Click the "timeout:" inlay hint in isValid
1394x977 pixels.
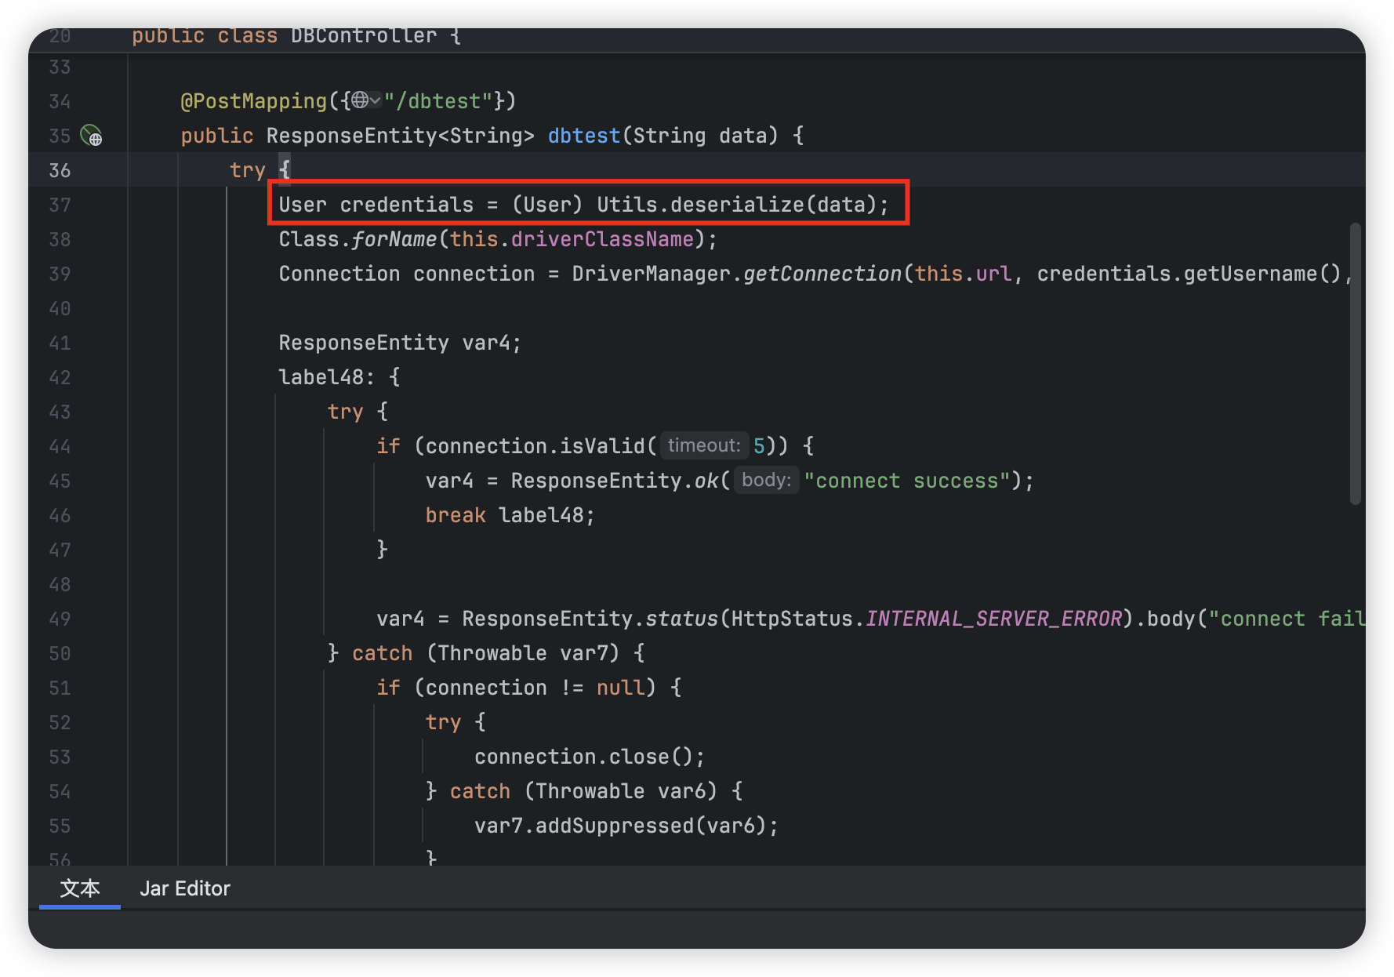coord(703,446)
